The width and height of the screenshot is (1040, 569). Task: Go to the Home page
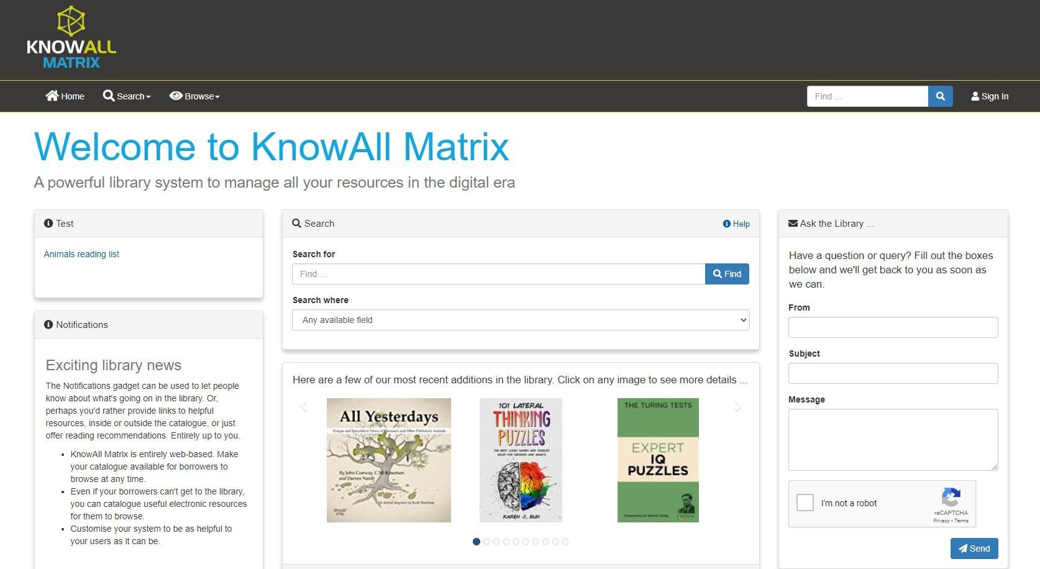(65, 96)
